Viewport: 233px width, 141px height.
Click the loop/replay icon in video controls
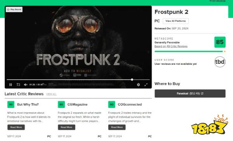click(18, 85)
